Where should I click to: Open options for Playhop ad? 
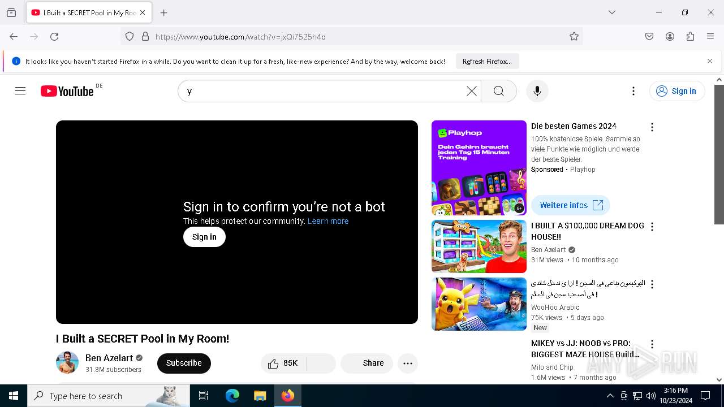pyautogui.click(x=652, y=127)
